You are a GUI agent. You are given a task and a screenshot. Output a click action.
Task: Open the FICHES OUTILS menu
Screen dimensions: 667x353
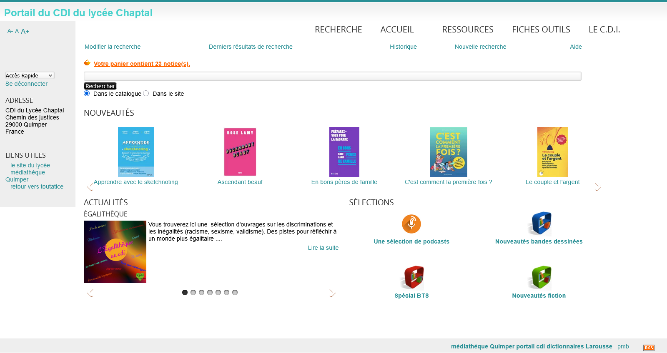coord(541,30)
